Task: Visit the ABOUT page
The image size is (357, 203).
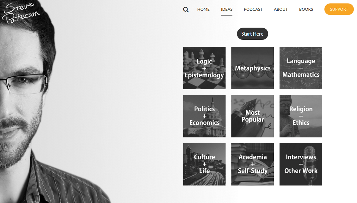Action: click(x=281, y=9)
